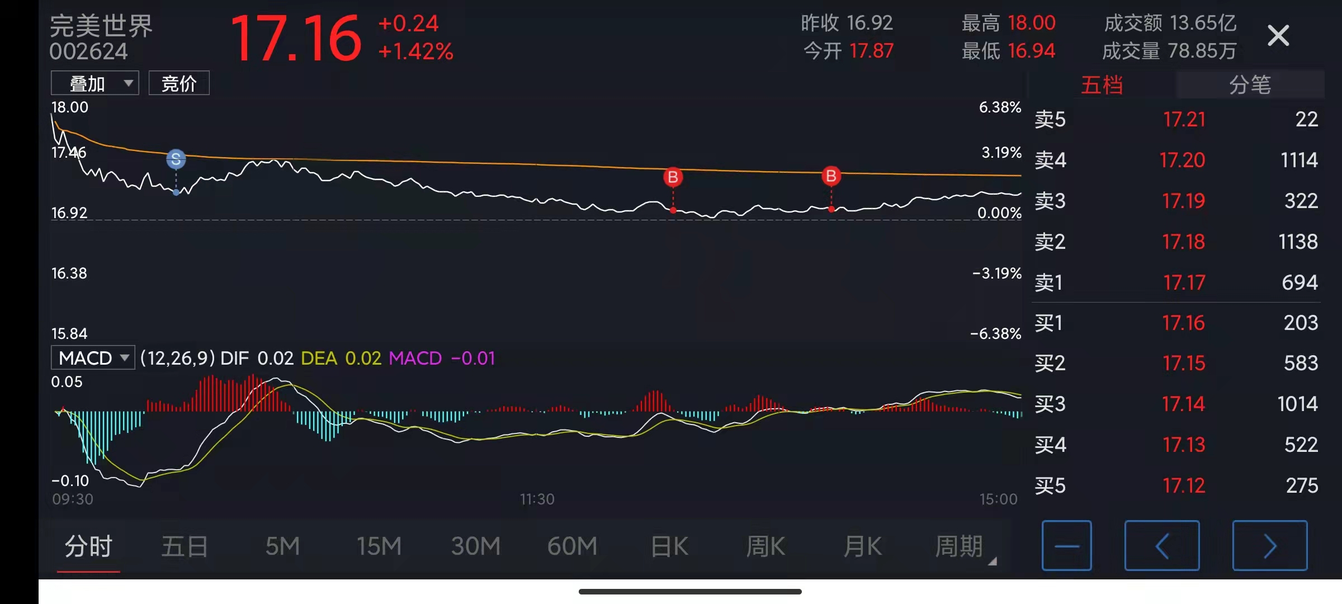Screen dimensions: 1342x604
Task: Select the 卖3 row at 17.19
Action: tap(1176, 201)
